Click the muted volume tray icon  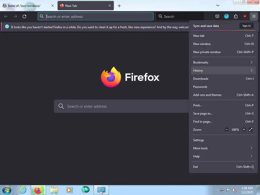(x=234, y=190)
